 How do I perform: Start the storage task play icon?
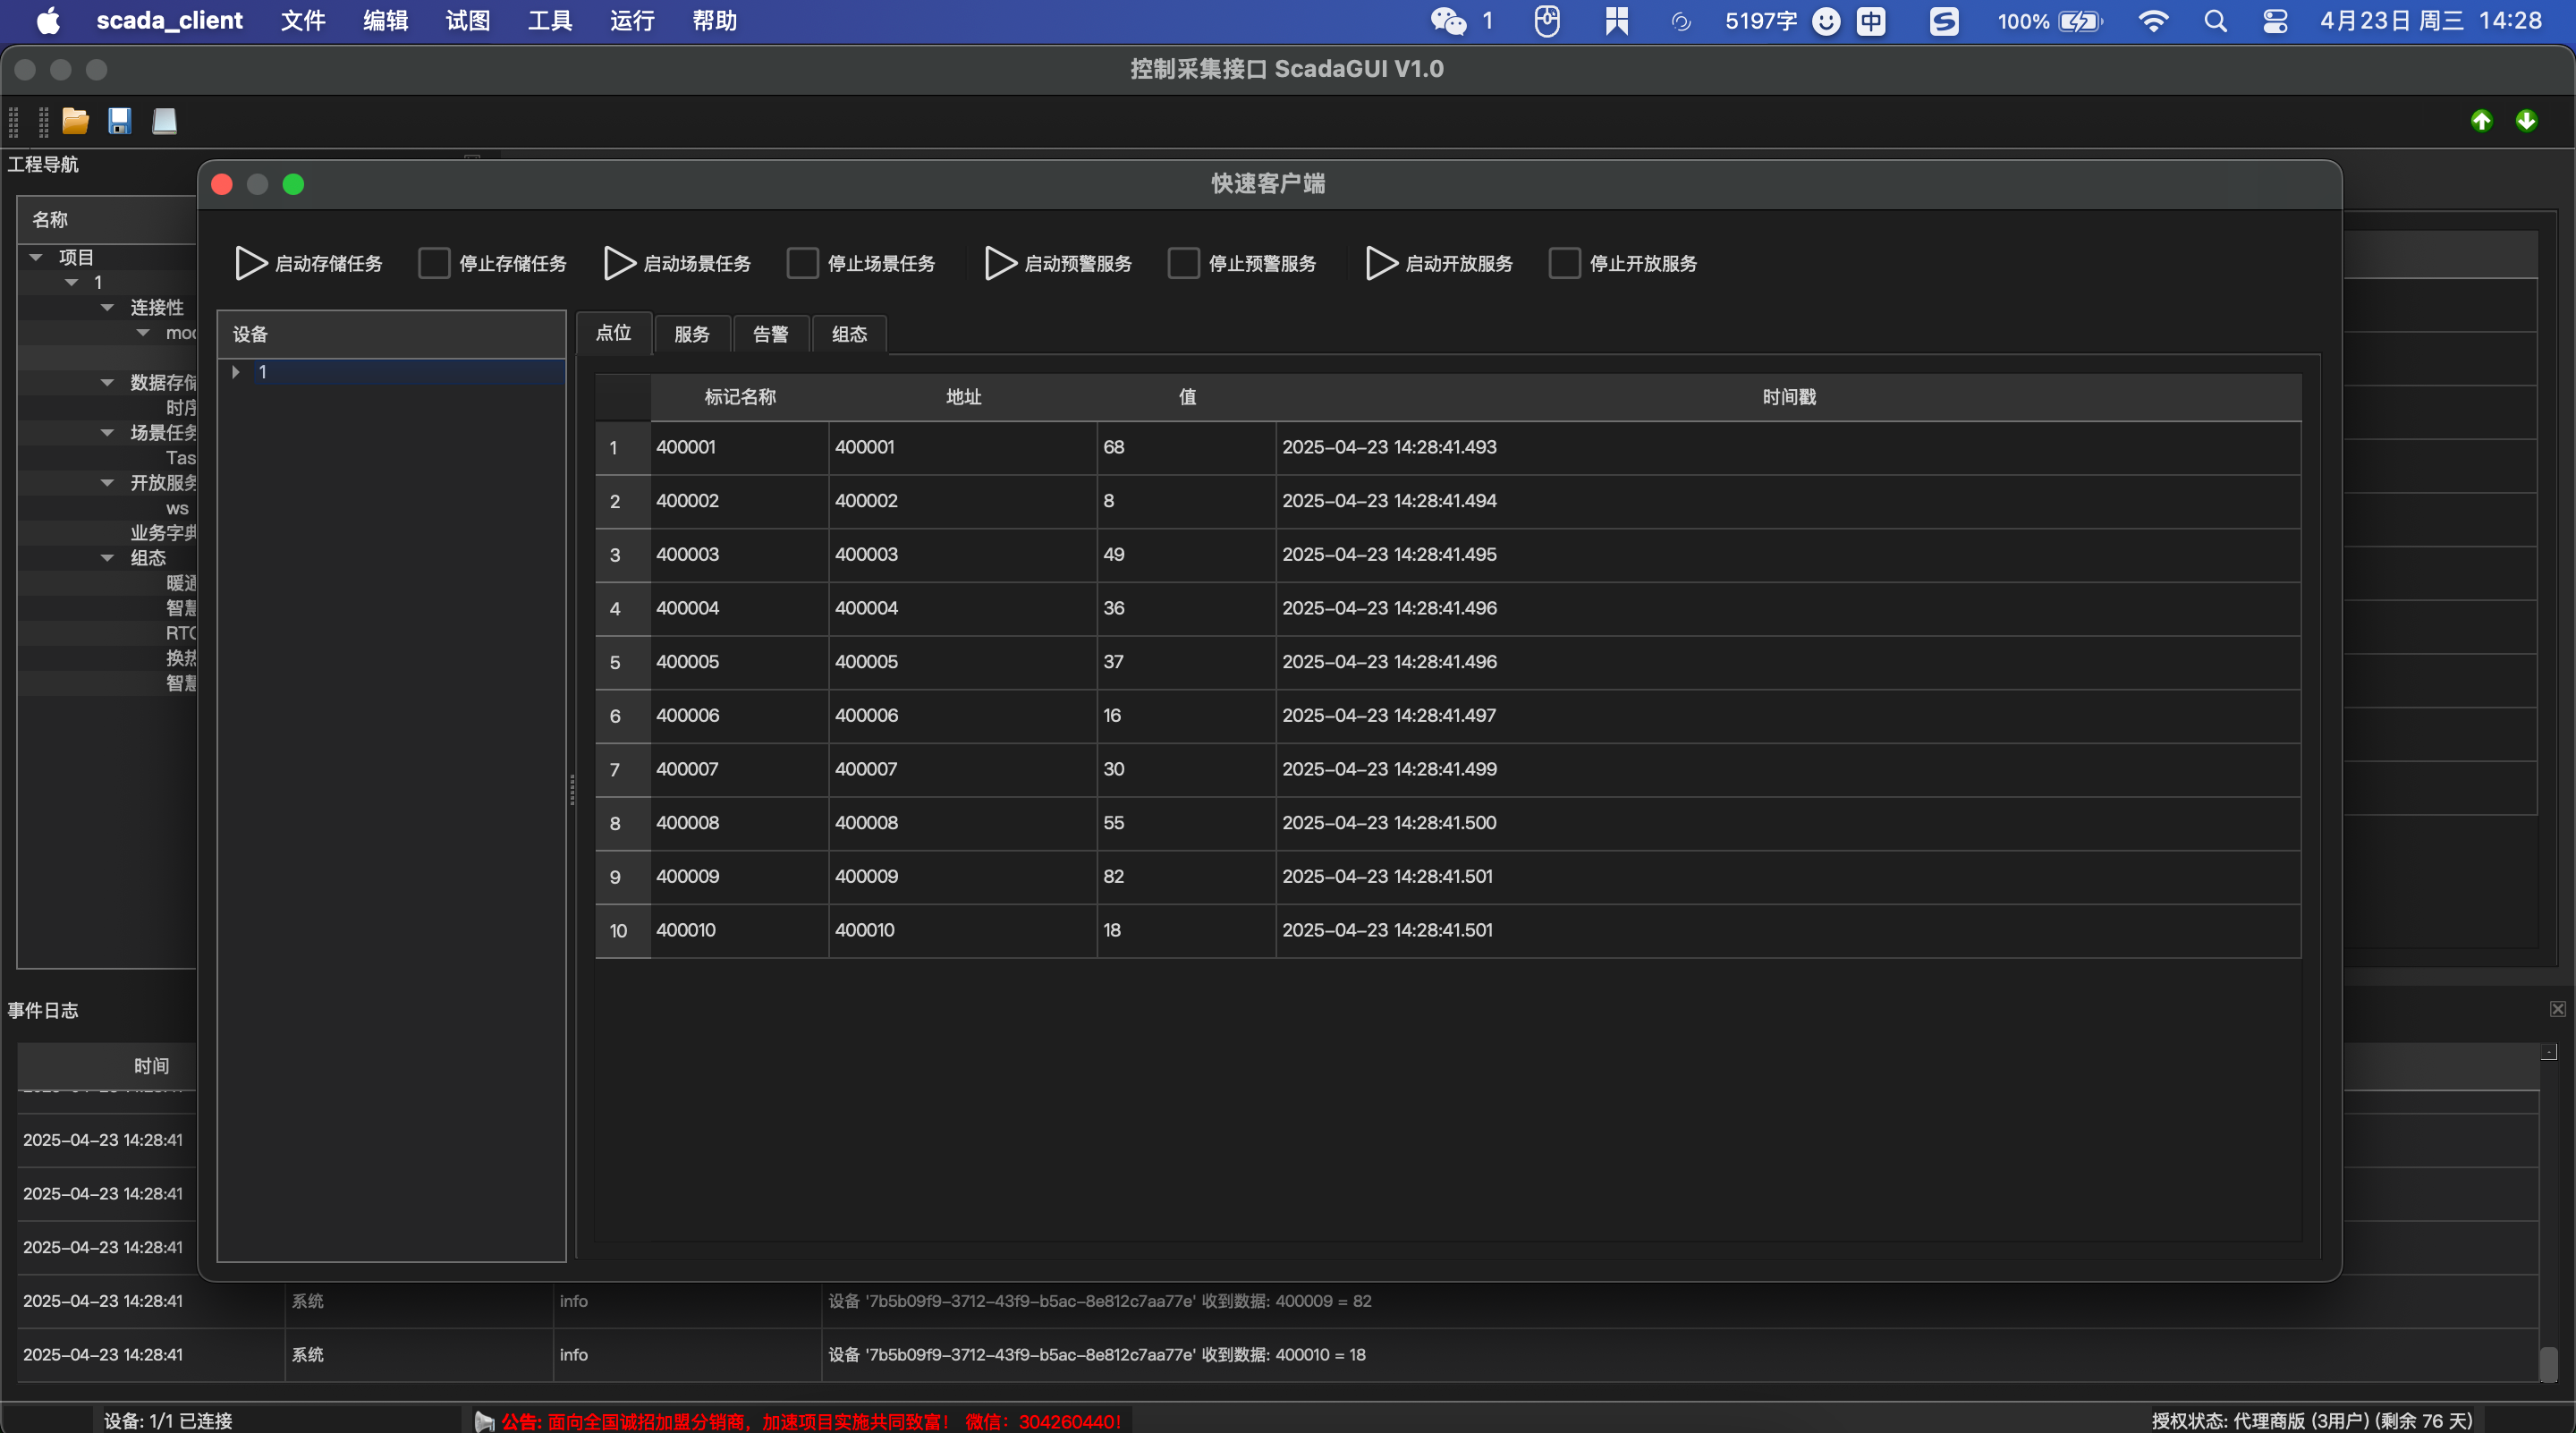click(250, 263)
